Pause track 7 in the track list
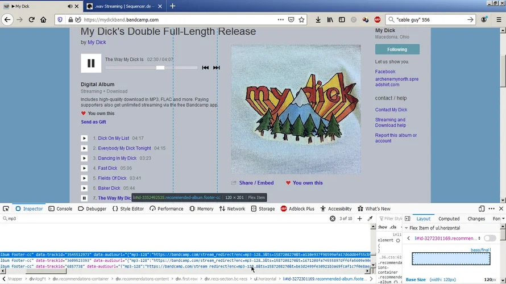This screenshot has width=506, height=284. (84, 198)
